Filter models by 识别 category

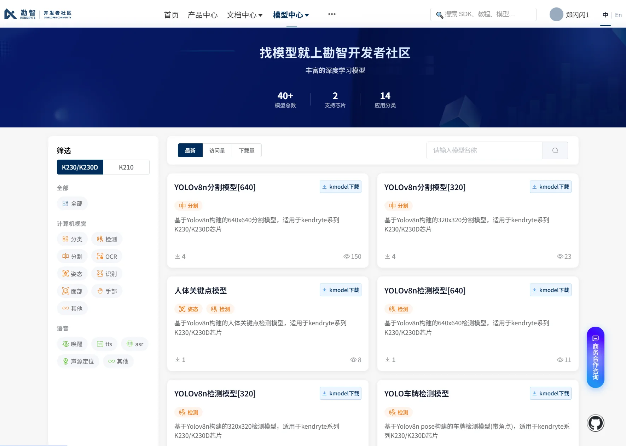pyautogui.click(x=107, y=274)
